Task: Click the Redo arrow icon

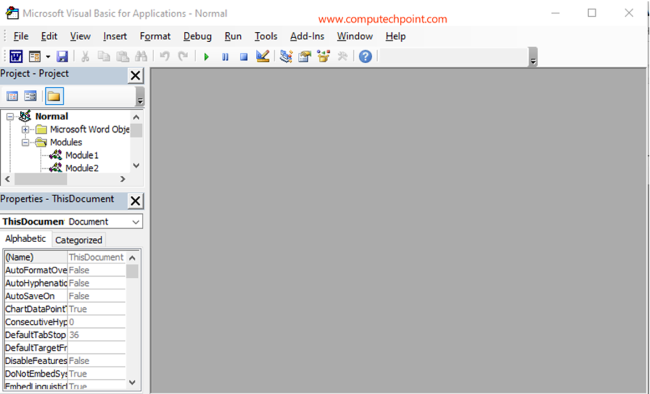Action: tap(183, 56)
